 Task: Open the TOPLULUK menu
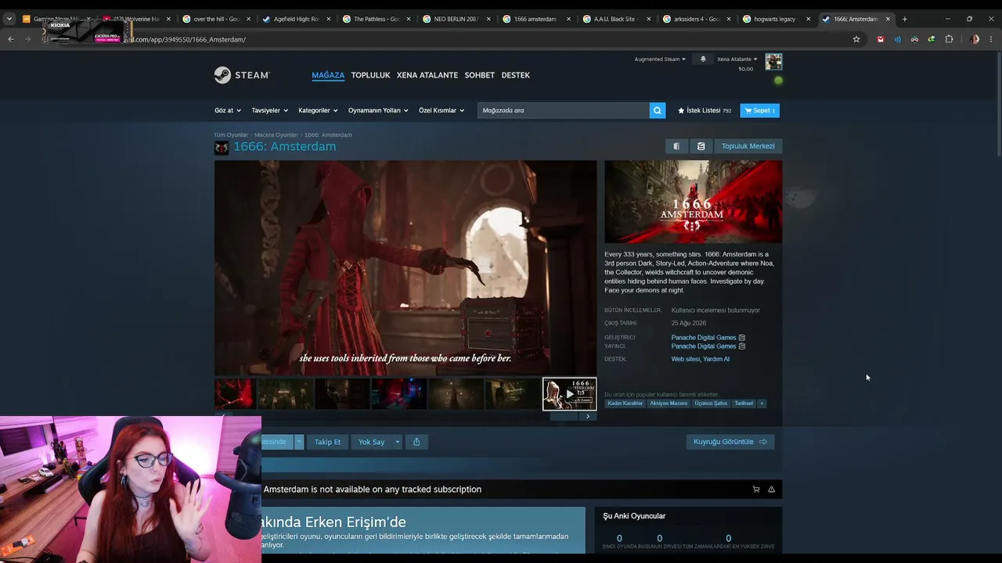pyautogui.click(x=370, y=75)
